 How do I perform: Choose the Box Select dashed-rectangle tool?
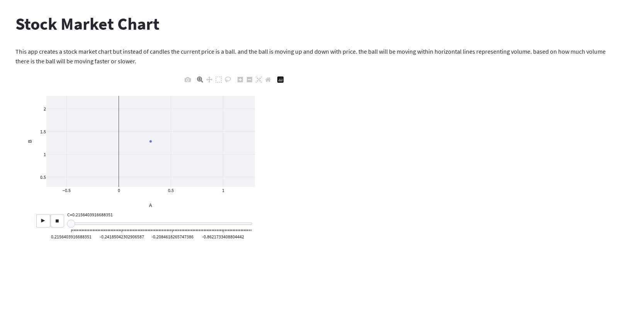(x=219, y=80)
